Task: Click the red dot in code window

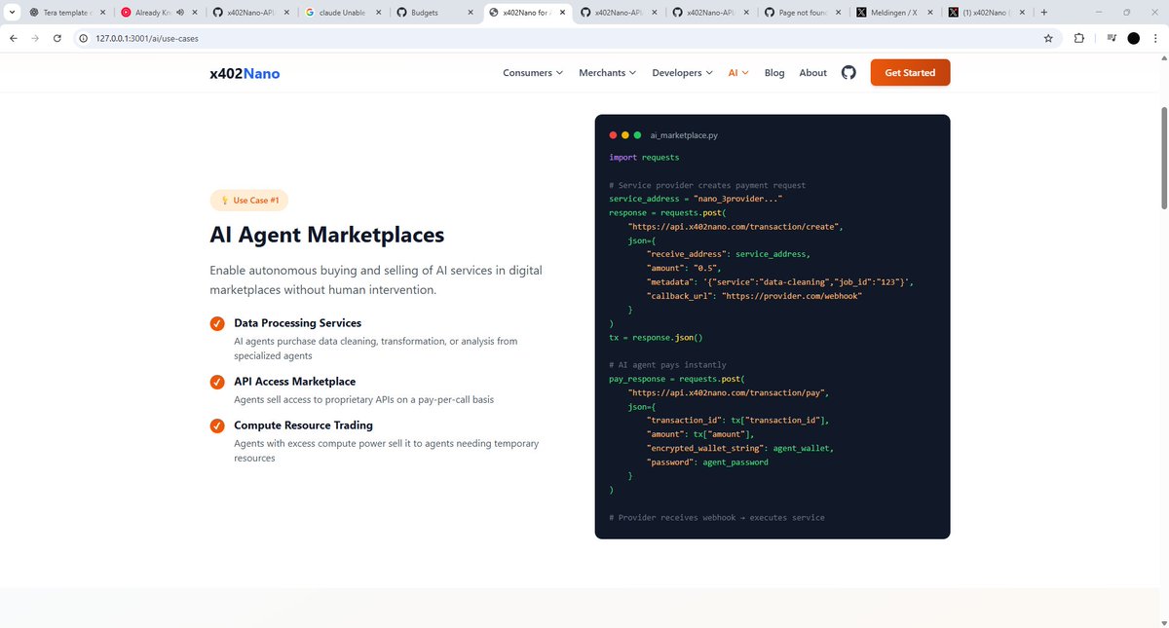Action: [613, 135]
